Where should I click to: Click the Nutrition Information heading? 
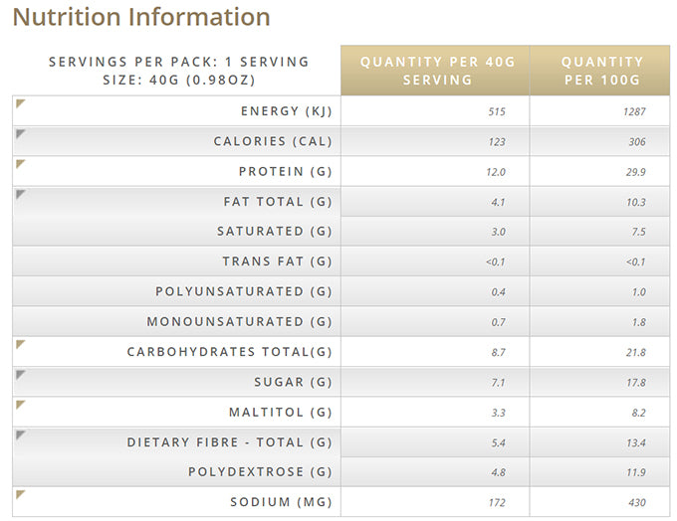point(141,17)
